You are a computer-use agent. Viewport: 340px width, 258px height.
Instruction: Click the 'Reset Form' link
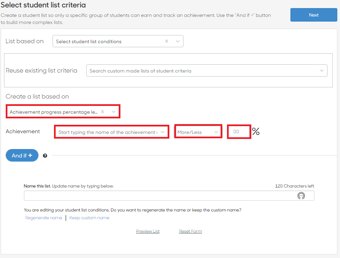click(190, 231)
